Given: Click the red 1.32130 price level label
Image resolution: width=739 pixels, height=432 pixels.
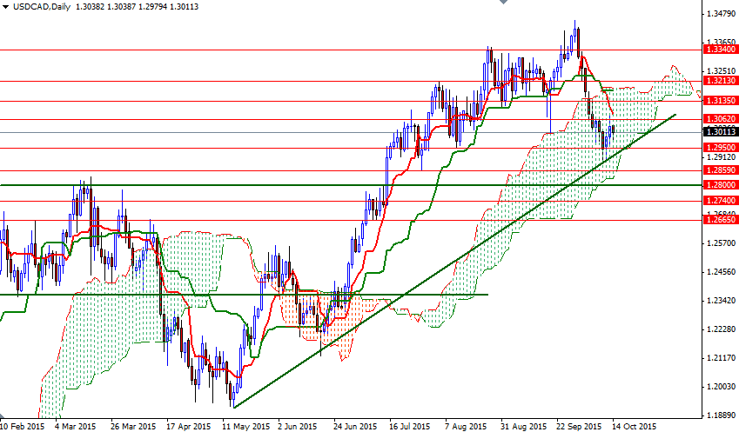Looking at the screenshot, I should 720,82.
